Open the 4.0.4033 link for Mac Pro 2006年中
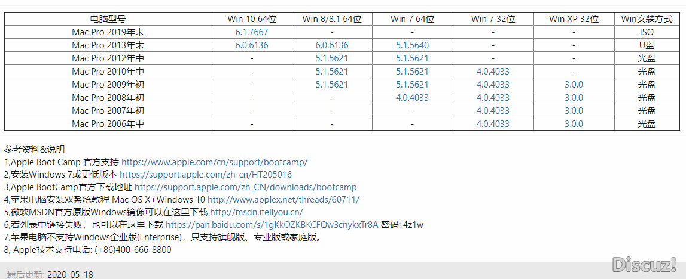Screen dimensions: 686x279 tap(493, 124)
